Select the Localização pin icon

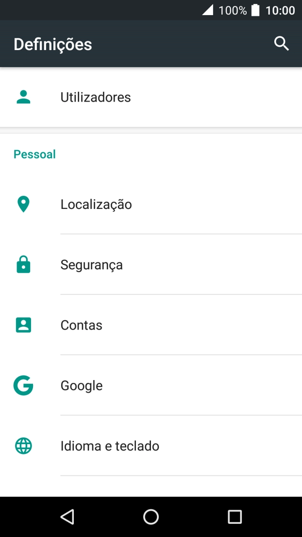point(23,204)
